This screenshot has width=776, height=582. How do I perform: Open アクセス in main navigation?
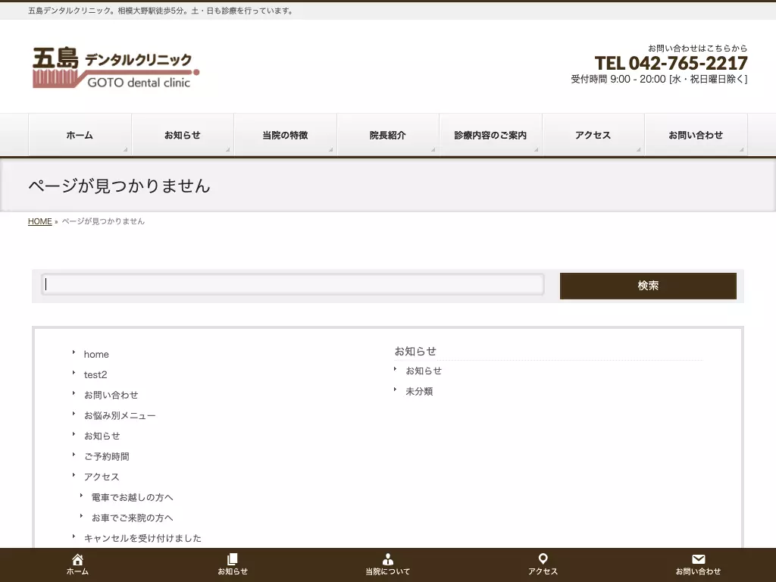[593, 135]
